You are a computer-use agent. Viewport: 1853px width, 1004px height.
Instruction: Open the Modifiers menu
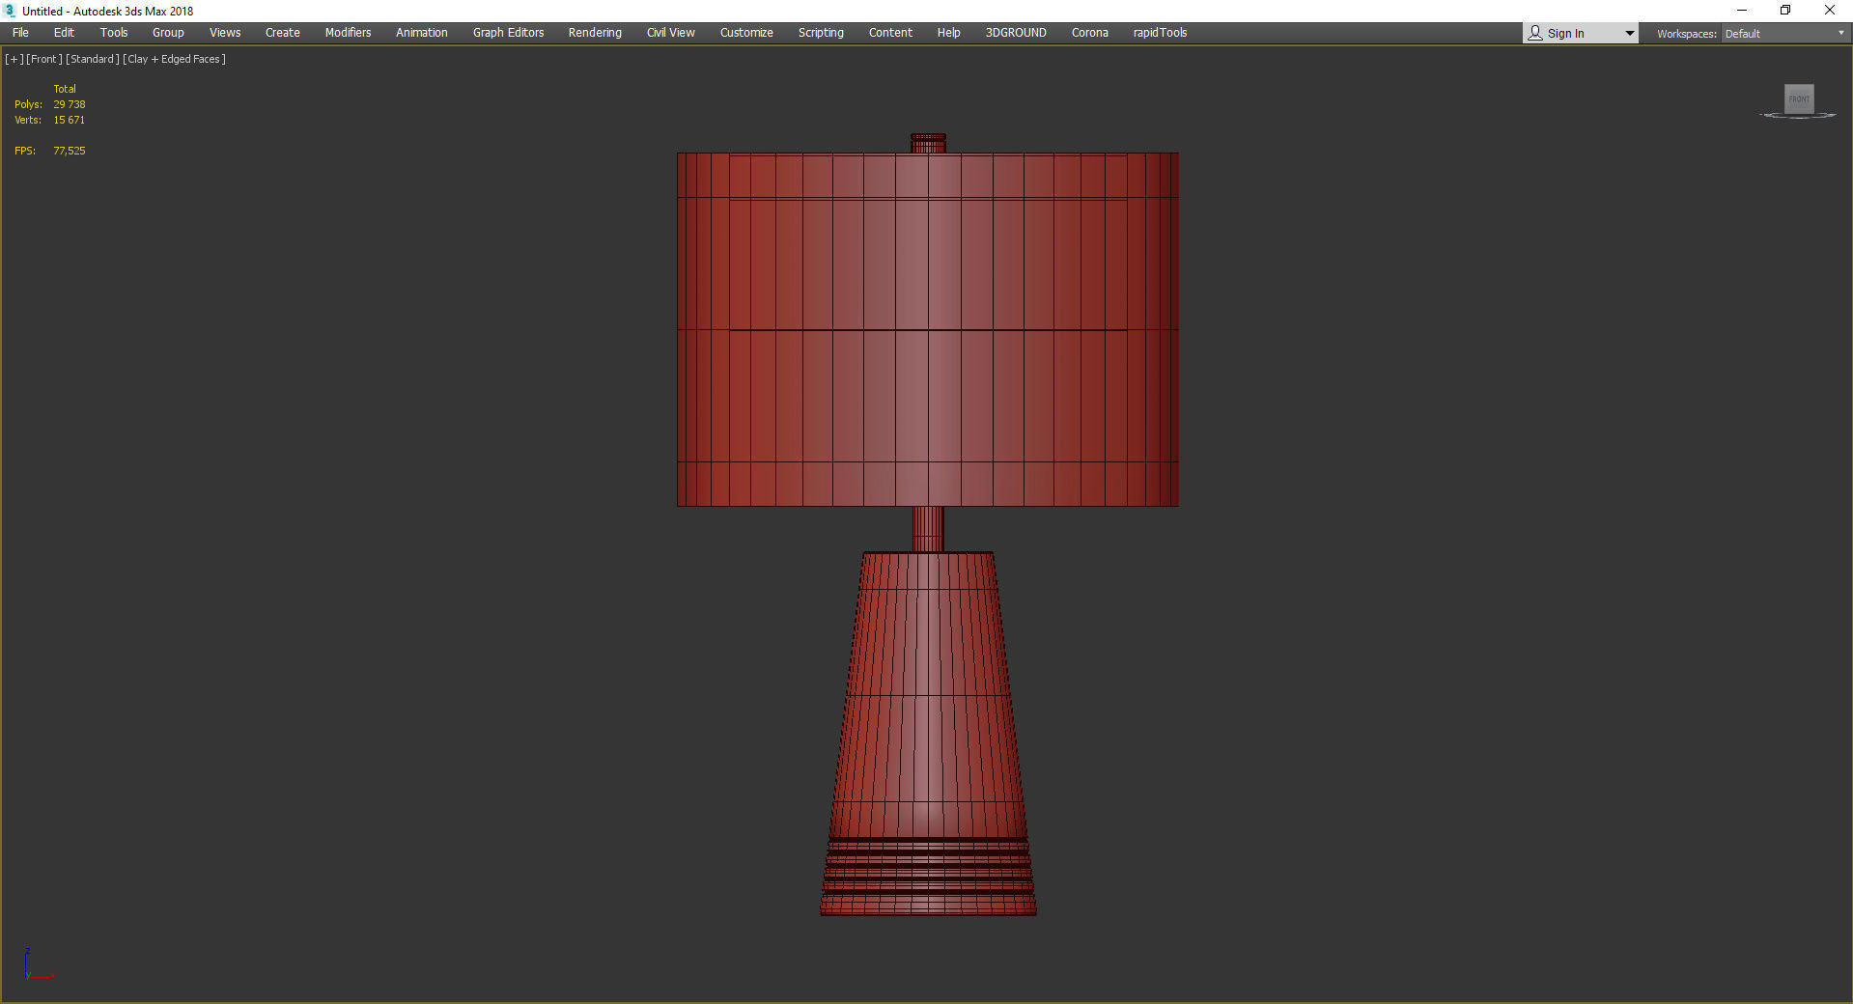(348, 33)
